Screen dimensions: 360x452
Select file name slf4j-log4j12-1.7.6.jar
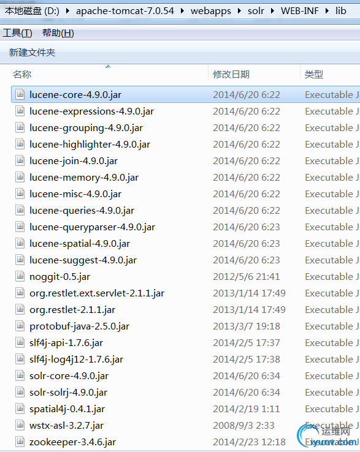76,360
